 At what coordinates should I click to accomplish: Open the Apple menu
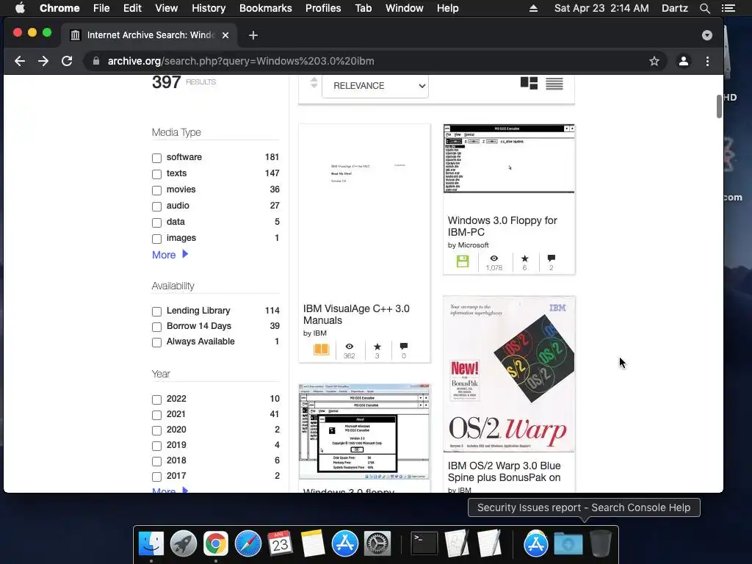[20, 8]
